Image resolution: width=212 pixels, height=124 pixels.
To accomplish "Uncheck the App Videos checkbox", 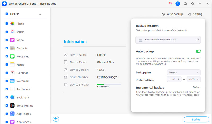I will coord(6,122).
